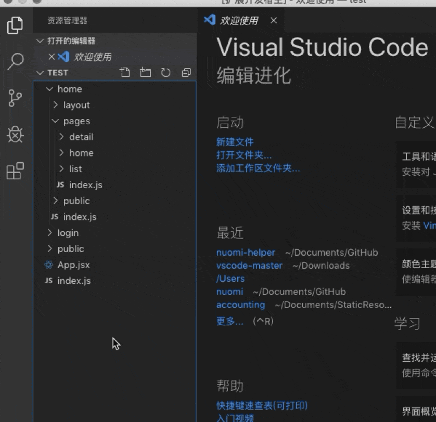Click the New File icon in TEST header
Screen dimensions: 436x422
(125, 73)
